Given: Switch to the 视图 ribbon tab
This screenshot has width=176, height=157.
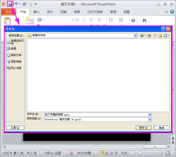Looking at the screenshot, I should [x=127, y=12].
